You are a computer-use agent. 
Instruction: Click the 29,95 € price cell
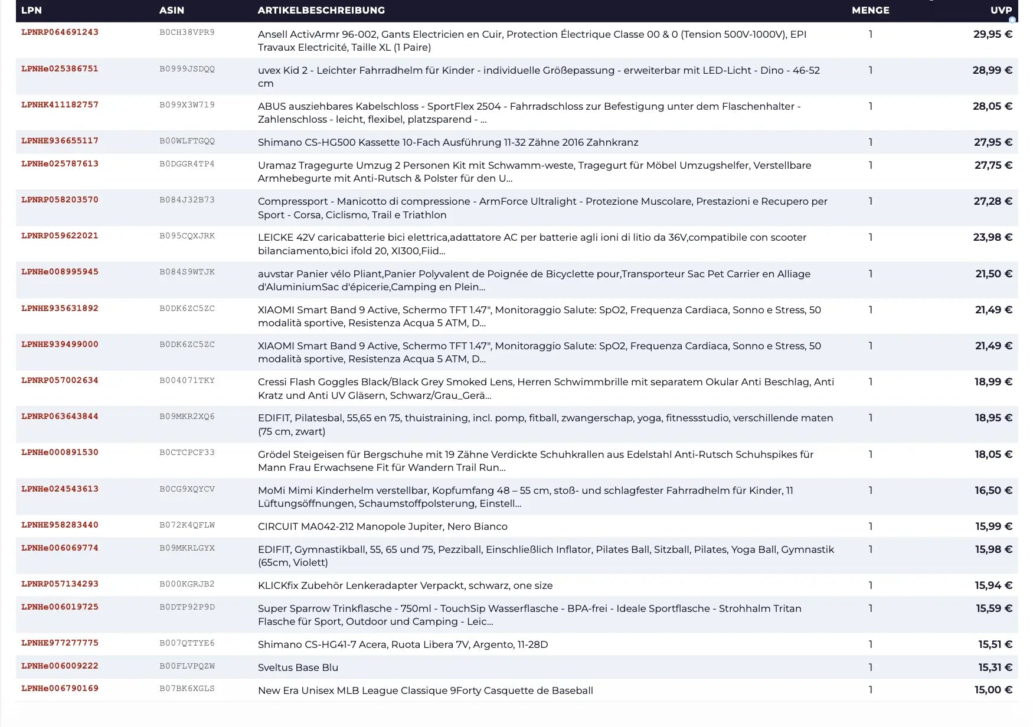(992, 34)
